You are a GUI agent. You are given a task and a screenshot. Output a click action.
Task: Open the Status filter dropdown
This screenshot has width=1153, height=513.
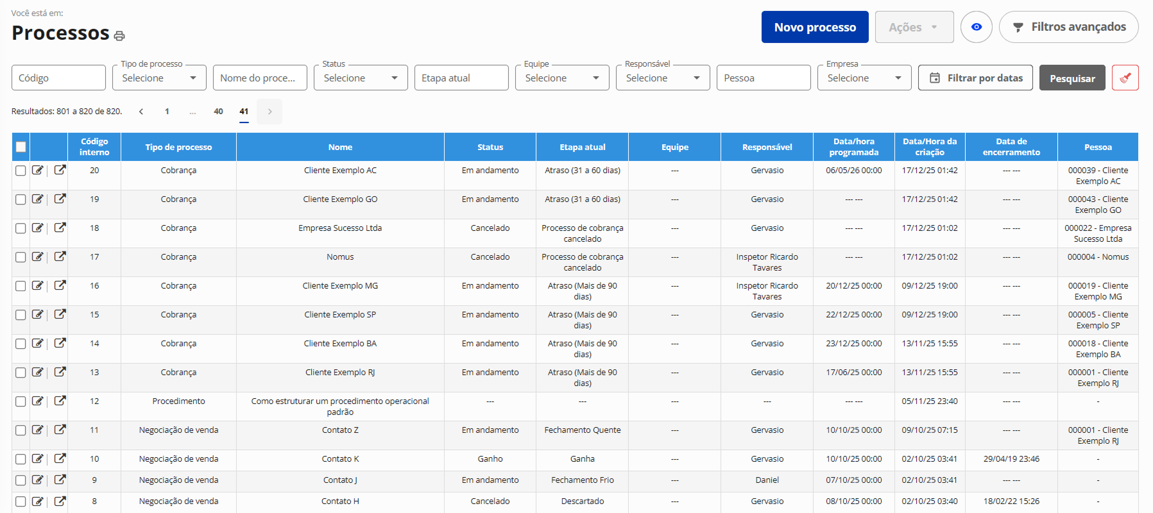point(361,78)
